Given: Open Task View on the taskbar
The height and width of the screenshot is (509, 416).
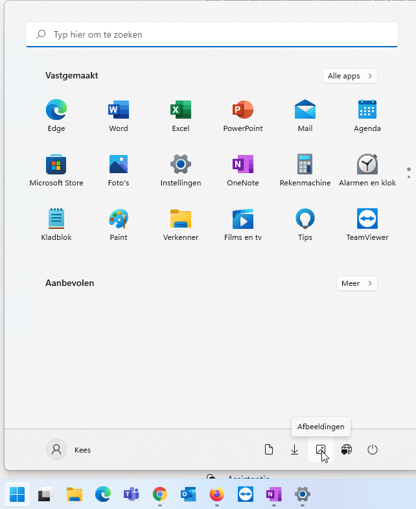Looking at the screenshot, I should (x=46, y=494).
